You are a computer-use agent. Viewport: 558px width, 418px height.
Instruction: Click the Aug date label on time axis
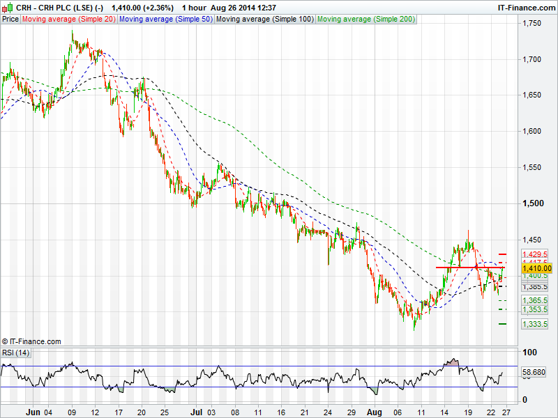[x=374, y=412]
